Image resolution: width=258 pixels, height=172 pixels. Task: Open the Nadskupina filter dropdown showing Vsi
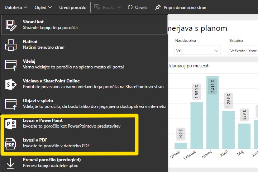coord(197,51)
